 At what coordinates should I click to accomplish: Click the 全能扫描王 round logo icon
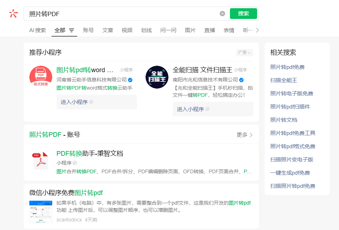pyautogui.click(x=157, y=77)
